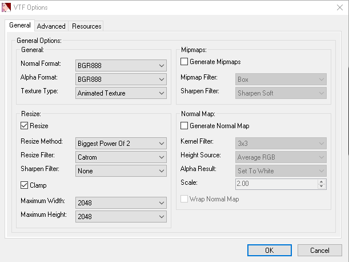Viewport: 349px width, 262px height.
Task: Open the Normal Format dropdown
Action: (121, 65)
